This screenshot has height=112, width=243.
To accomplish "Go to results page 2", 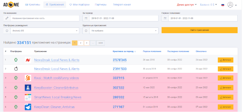I will click(x=81, y=43).
